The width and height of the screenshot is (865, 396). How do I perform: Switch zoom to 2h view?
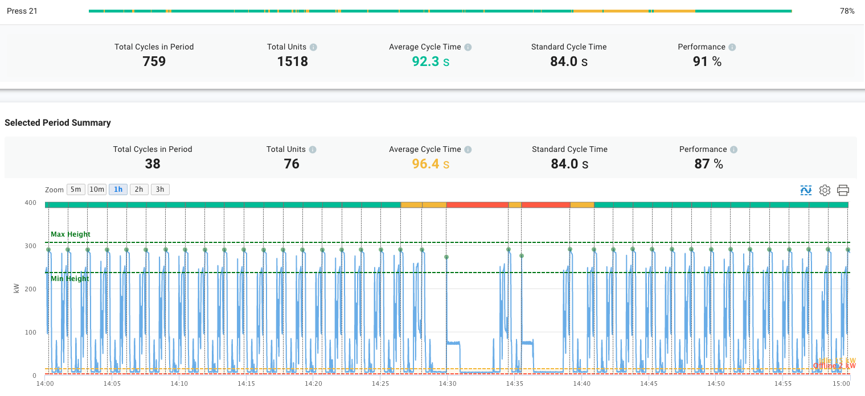click(139, 189)
